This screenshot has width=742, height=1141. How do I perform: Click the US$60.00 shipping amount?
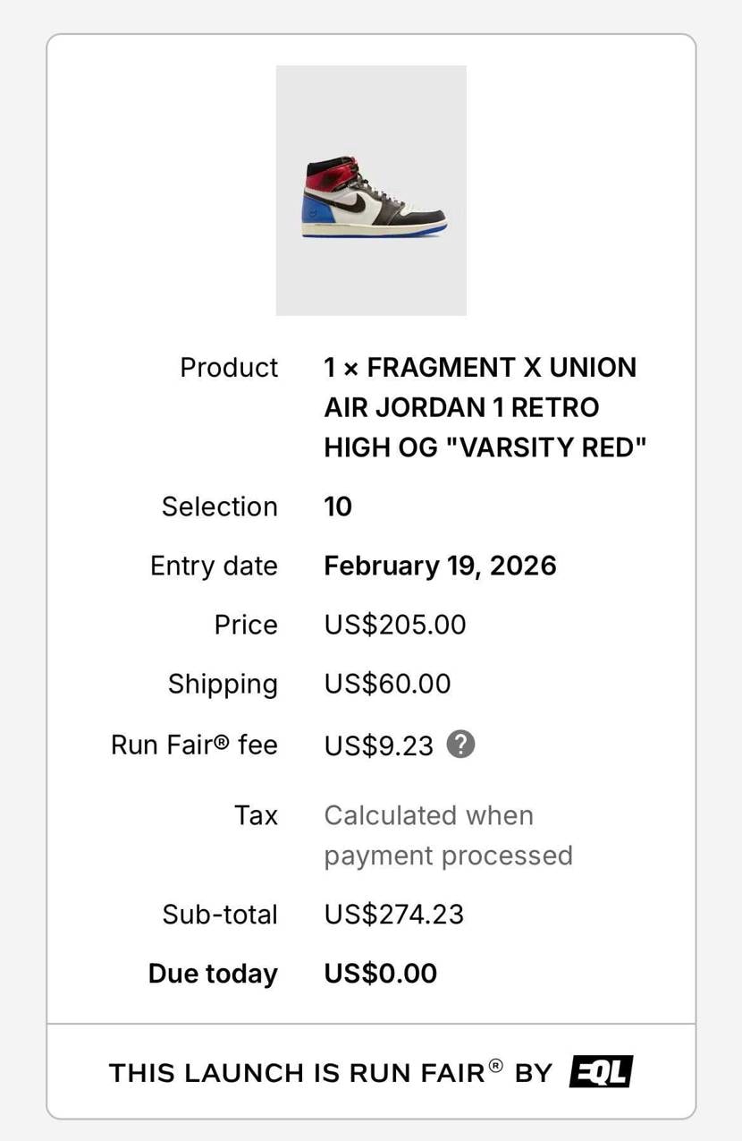(x=387, y=684)
